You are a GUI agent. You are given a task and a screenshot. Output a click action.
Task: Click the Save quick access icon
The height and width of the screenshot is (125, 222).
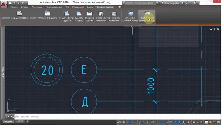tap(18, 3)
